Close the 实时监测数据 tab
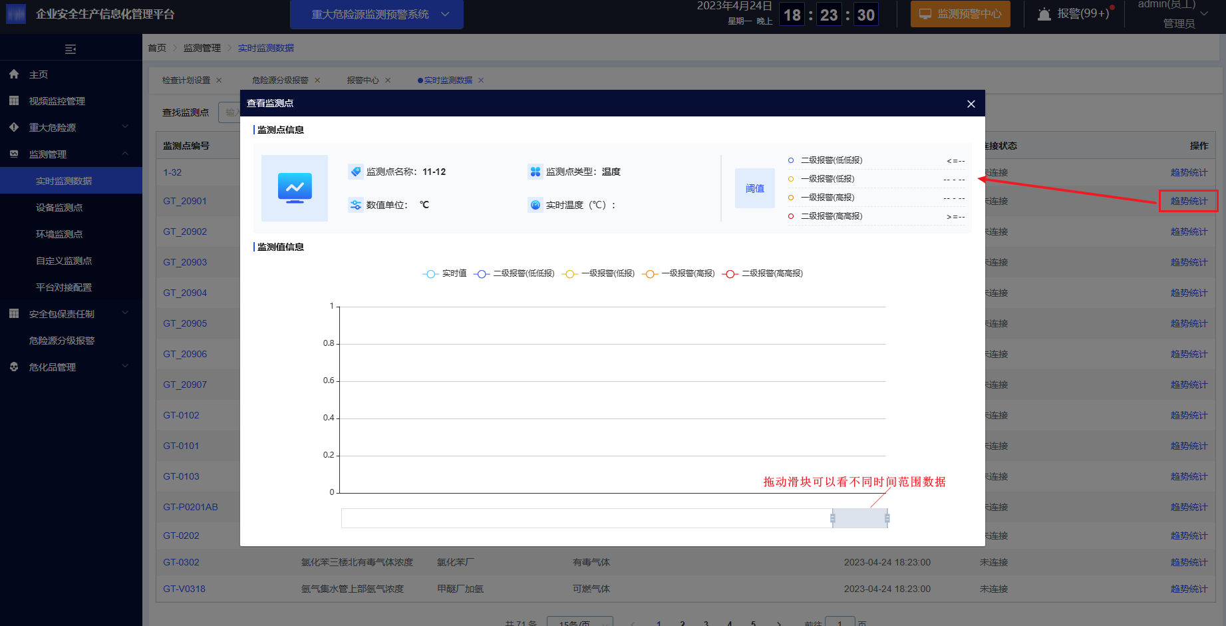The height and width of the screenshot is (626, 1226). [481, 80]
